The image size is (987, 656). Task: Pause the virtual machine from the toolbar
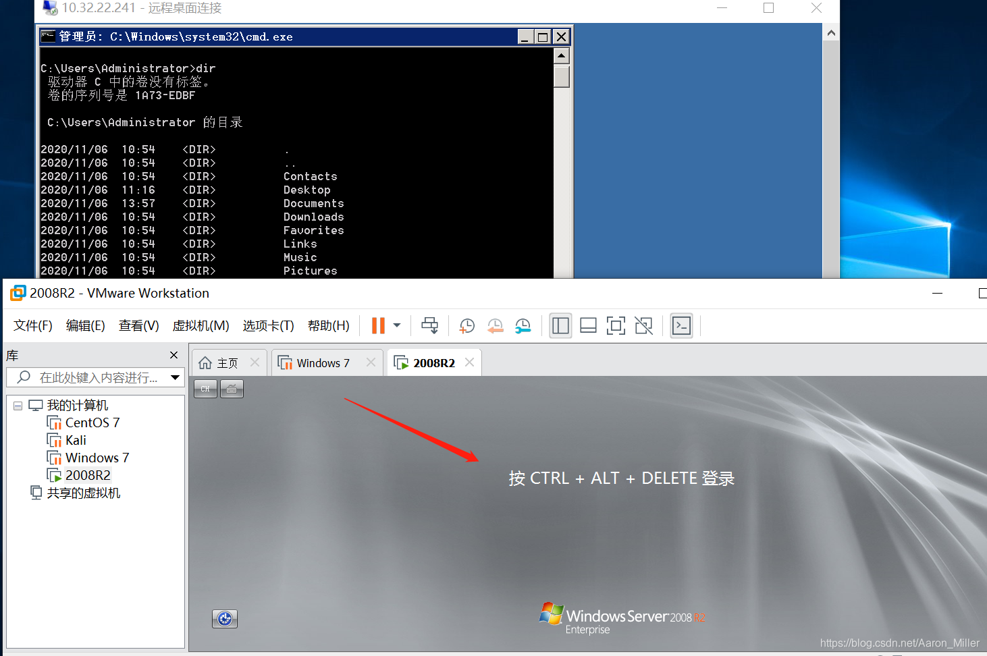378,326
